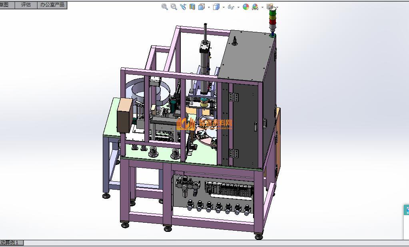This screenshot has height=247, width=409.
Task: Toggle the Section View tool
Action: click(x=192, y=7)
